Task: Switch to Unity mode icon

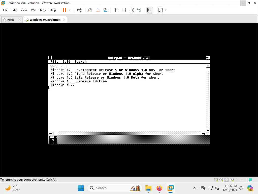Action: (x=139, y=10)
